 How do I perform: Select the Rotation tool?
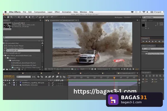(16, 17)
